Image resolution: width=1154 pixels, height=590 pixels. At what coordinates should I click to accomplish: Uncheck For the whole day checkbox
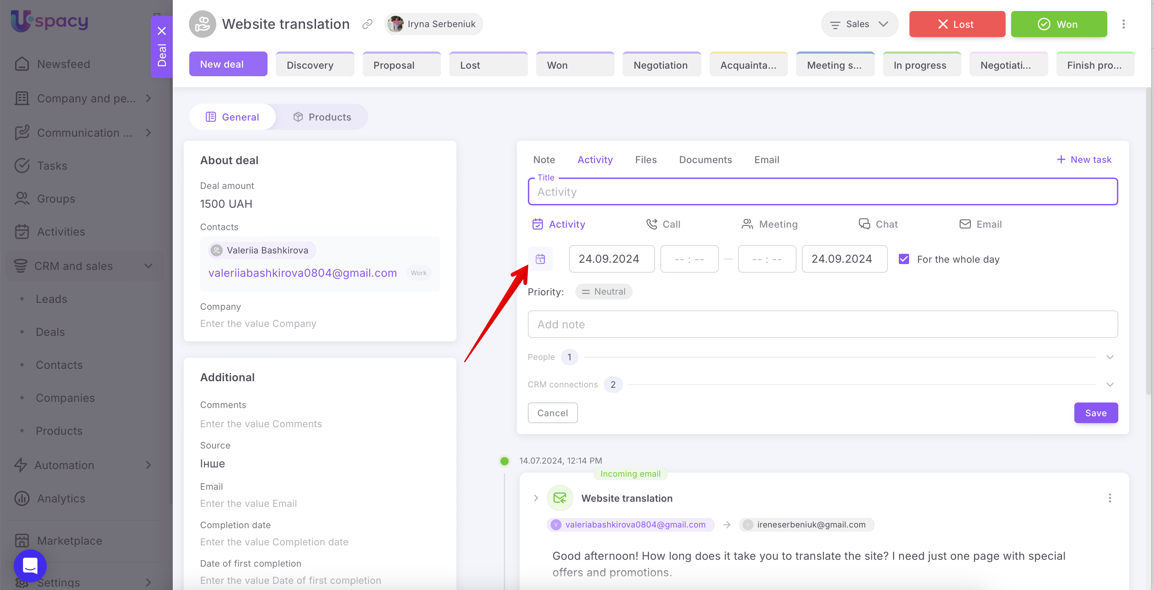point(904,259)
